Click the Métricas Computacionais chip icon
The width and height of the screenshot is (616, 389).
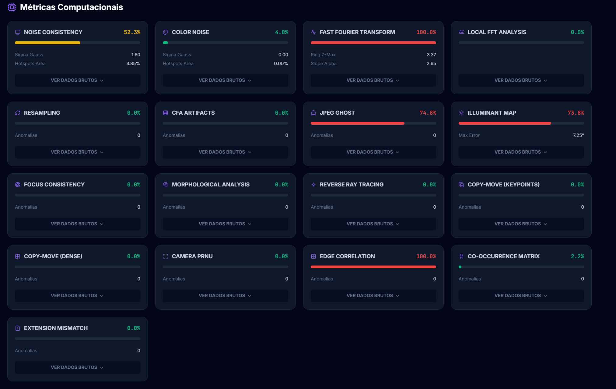click(x=12, y=7)
